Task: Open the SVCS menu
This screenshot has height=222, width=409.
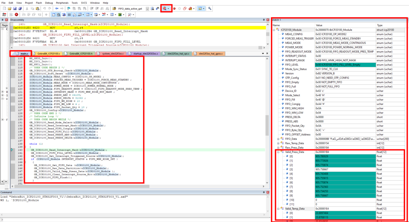Action: click(x=84, y=3)
